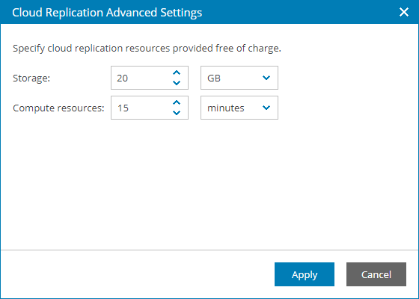Viewport: 419px width, 299px height.
Task: Decrease Storage value with down arrow
Action: coord(177,83)
